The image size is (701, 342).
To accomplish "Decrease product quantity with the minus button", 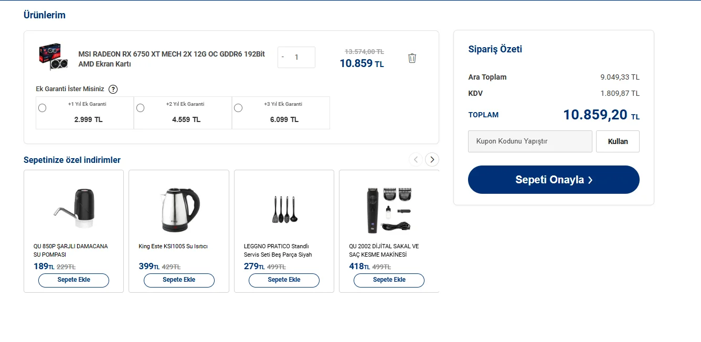I will tap(283, 57).
